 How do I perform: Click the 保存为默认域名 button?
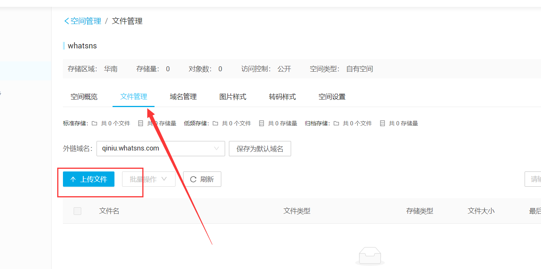(x=260, y=149)
